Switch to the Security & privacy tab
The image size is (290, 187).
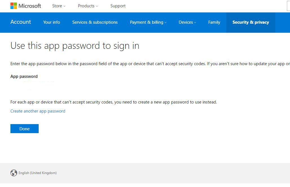251,22
